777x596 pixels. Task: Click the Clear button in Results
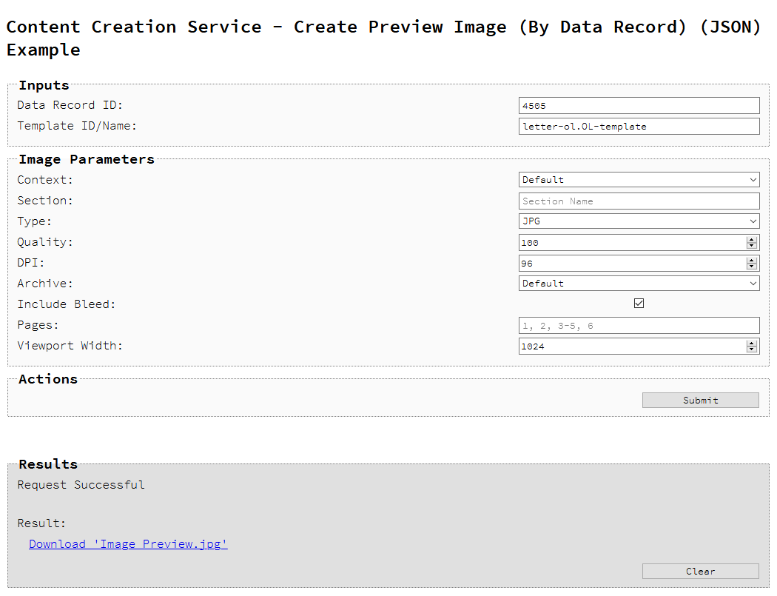click(x=700, y=572)
